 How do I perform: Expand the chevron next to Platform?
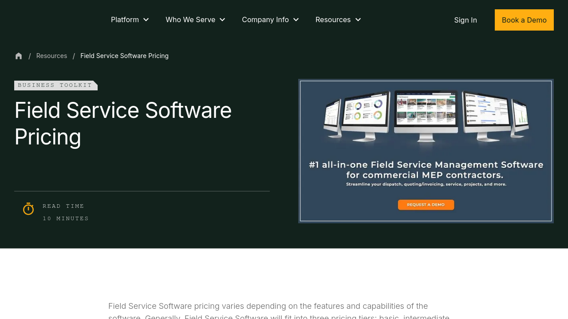click(146, 20)
